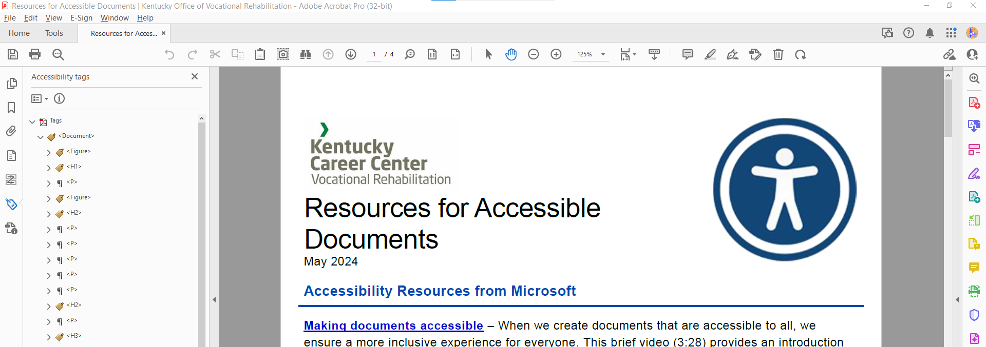
Task: Open the find text magnifier tool
Action: pyautogui.click(x=58, y=54)
